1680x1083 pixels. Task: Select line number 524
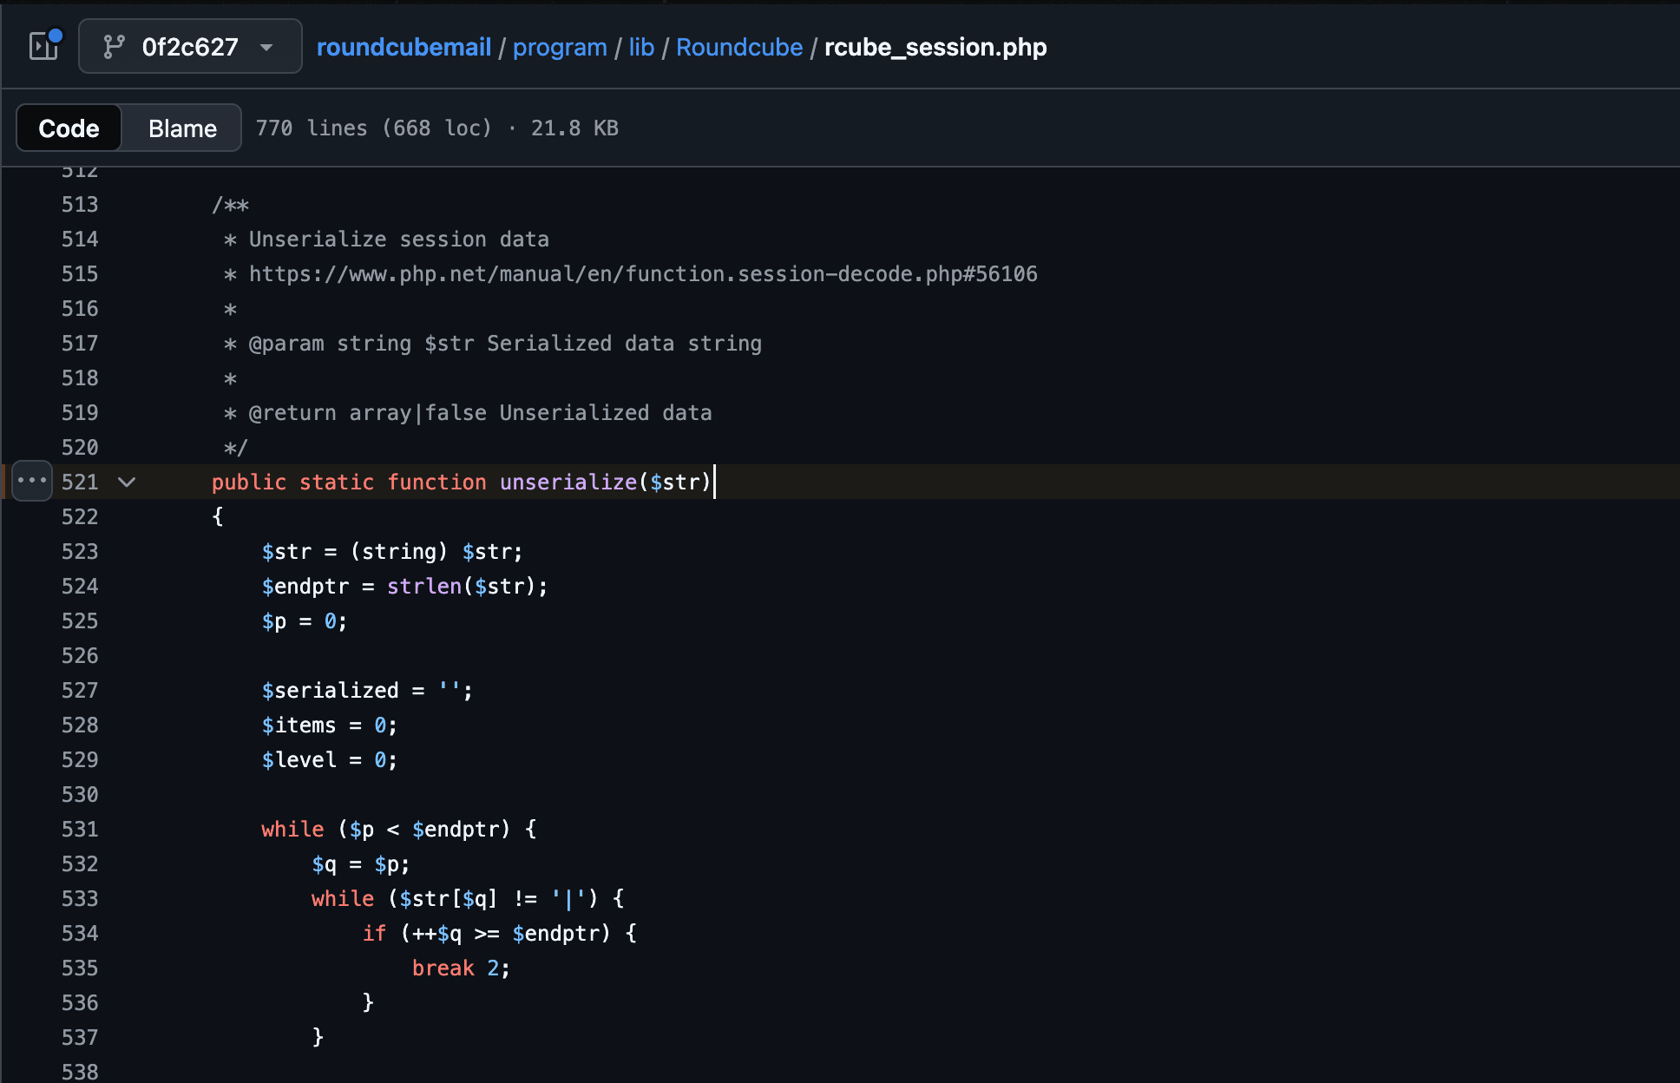click(x=80, y=586)
